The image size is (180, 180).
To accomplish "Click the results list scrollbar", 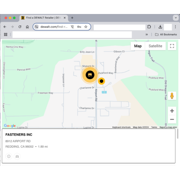I will point(178,134).
